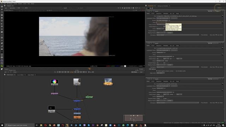Open the Render menu
This screenshot has height=127, width=226.
(x=20, y=4)
